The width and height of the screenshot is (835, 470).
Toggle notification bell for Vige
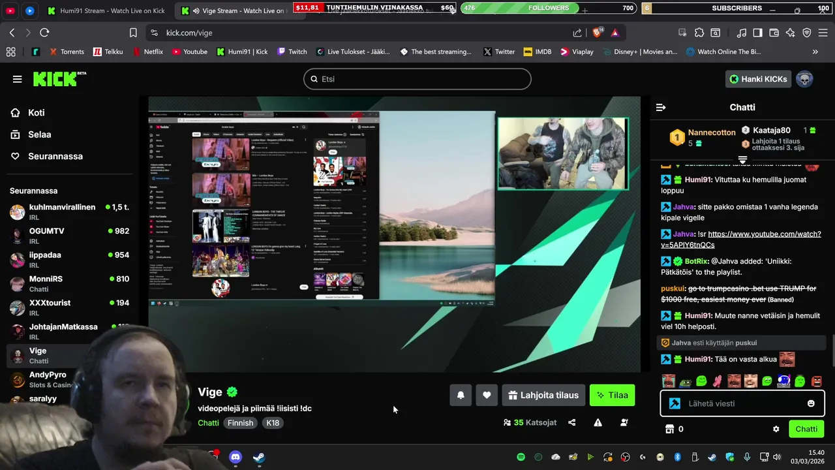pos(461,395)
